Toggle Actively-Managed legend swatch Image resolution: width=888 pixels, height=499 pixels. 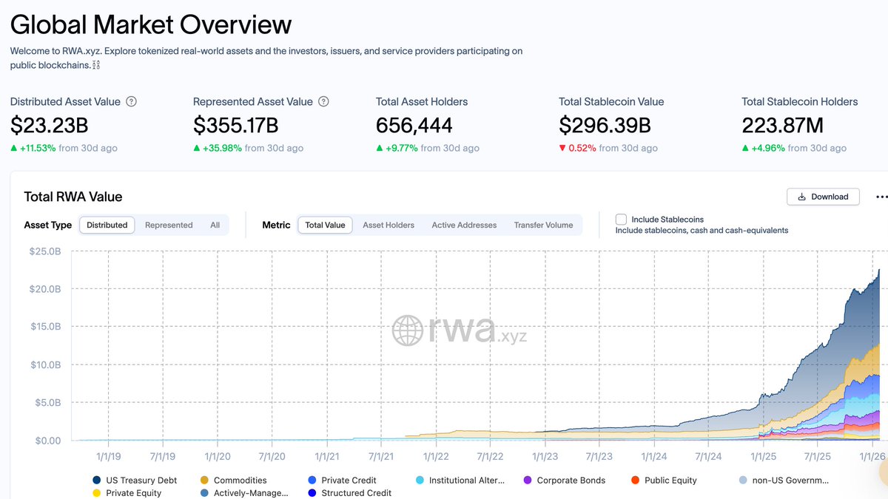(x=205, y=492)
